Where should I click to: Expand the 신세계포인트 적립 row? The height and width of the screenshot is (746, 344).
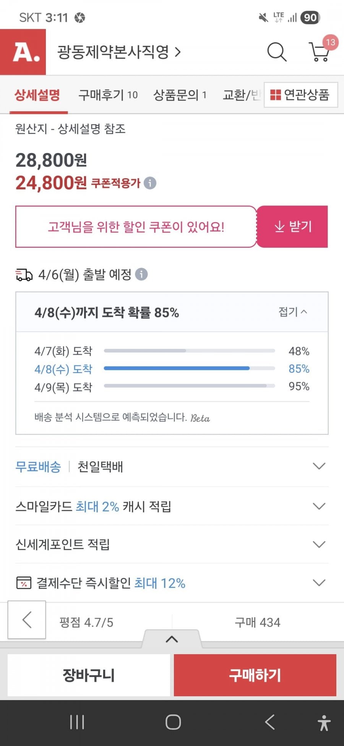click(319, 544)
